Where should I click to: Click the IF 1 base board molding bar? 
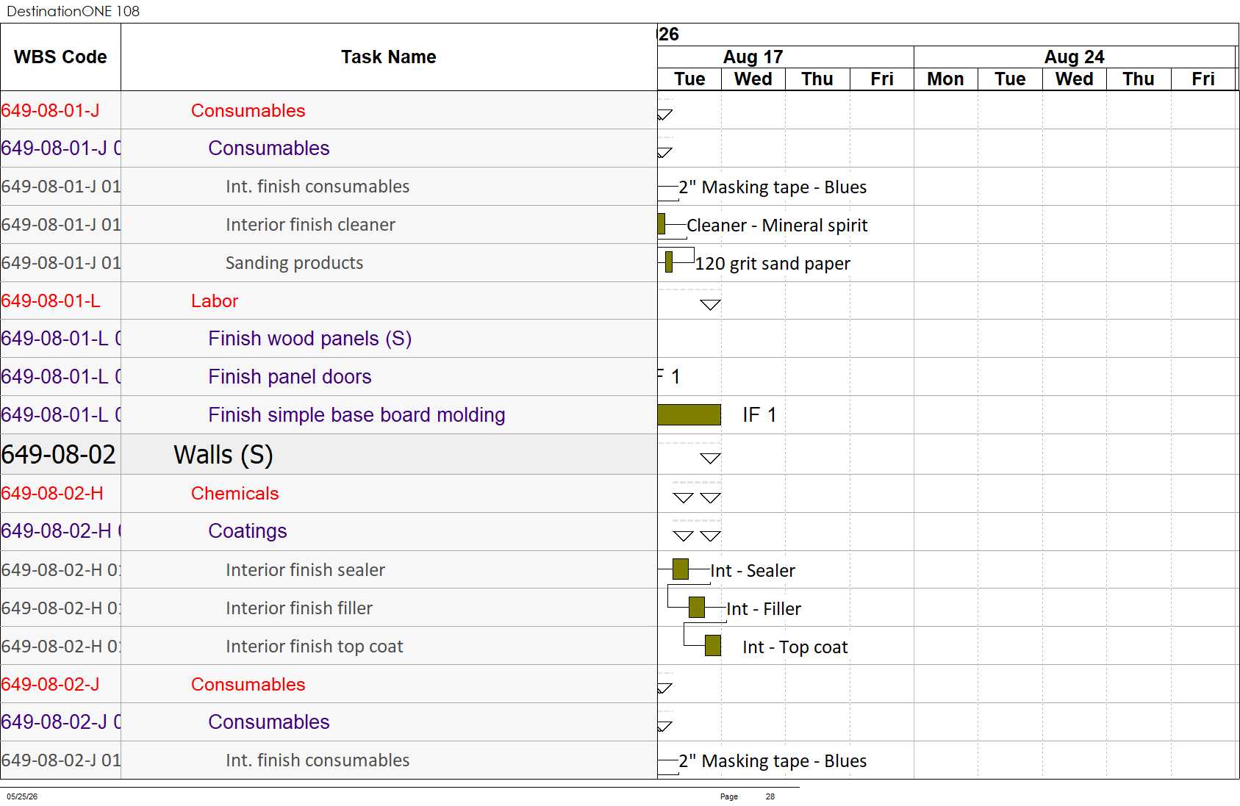click(689, 414)
